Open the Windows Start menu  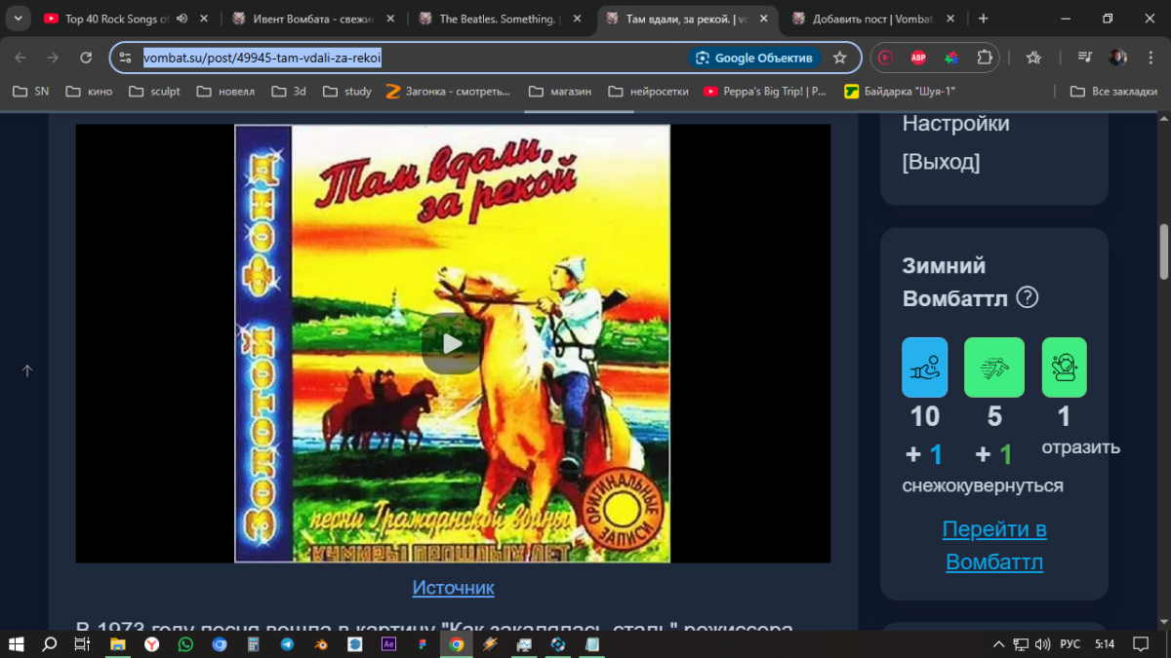point(17,644)
